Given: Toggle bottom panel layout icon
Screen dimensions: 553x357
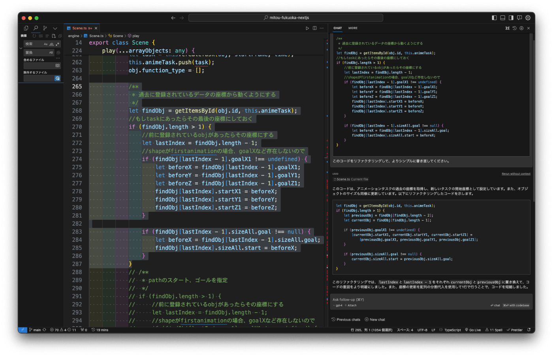Looking at the screenshot, I should [x=503, y=18].
